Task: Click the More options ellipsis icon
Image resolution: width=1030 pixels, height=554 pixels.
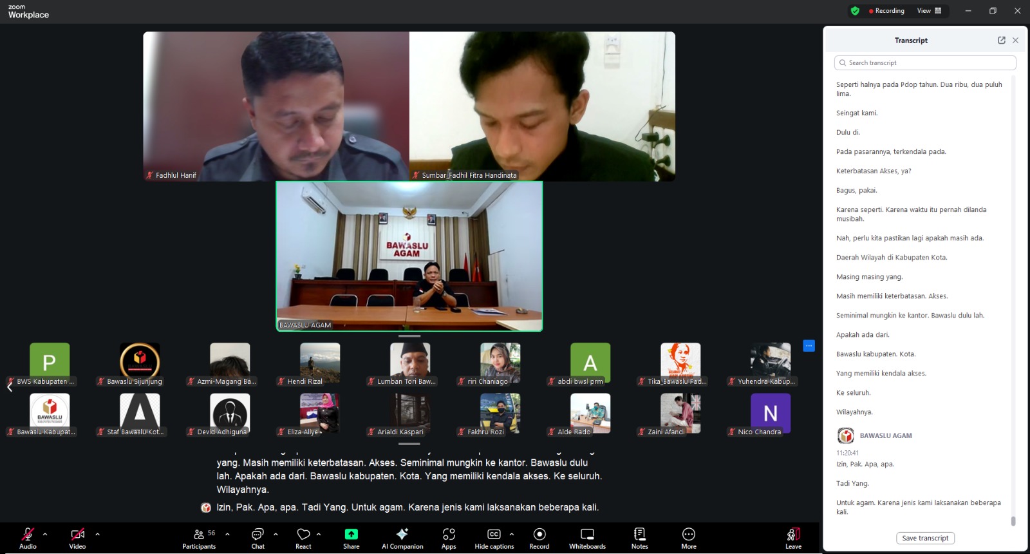Action: coord(688,538)
